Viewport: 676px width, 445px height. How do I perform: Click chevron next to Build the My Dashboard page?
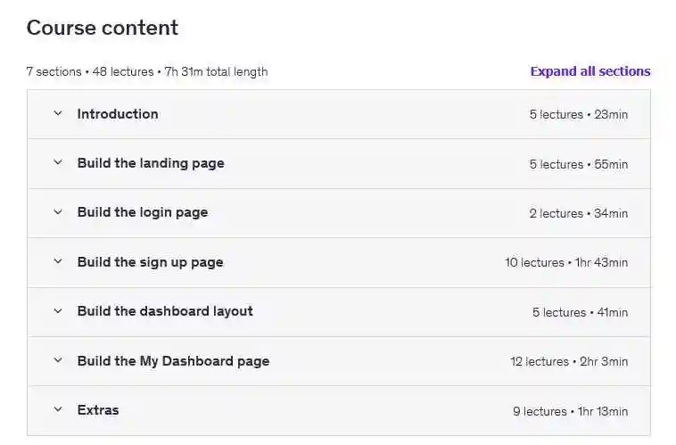(58, 361)
